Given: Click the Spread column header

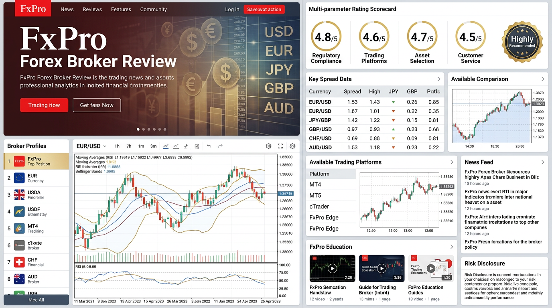Looking at the screenshot, I should click(x=352, y=91).
